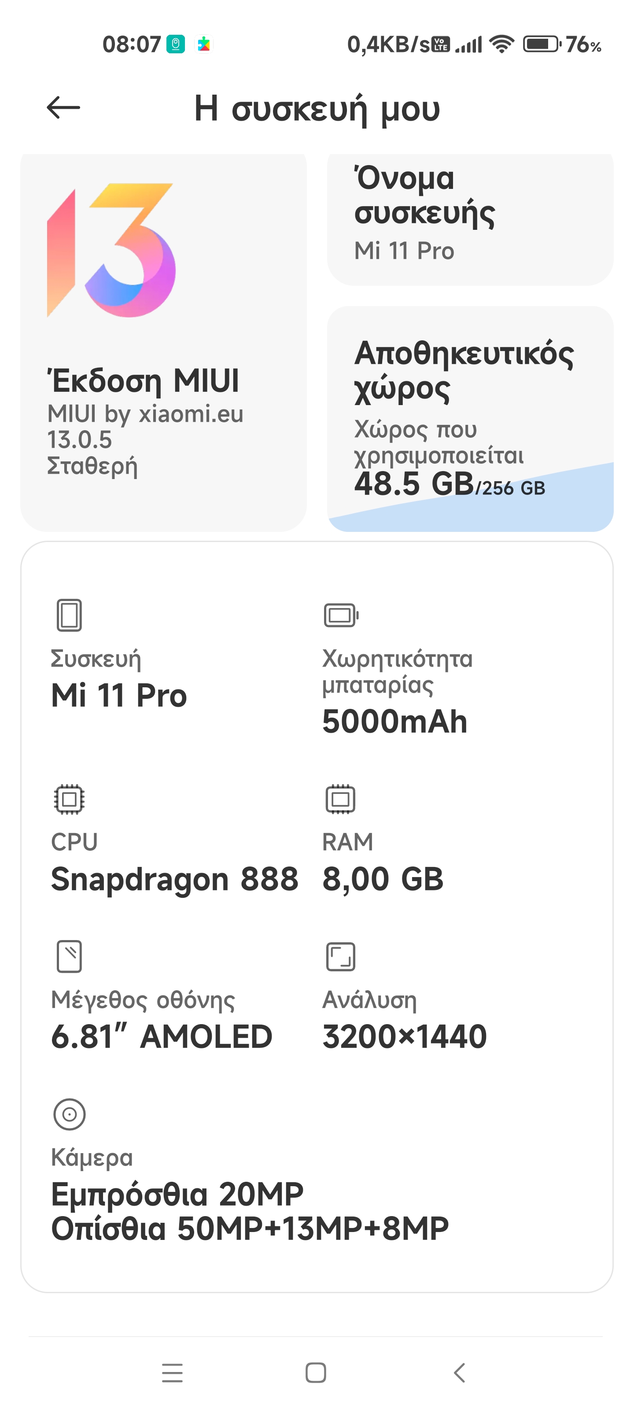634x1409 pixels.
Task: Tap the 3200×1440 resolution value
Action: pyautogui.click(x=404, y=1036)
